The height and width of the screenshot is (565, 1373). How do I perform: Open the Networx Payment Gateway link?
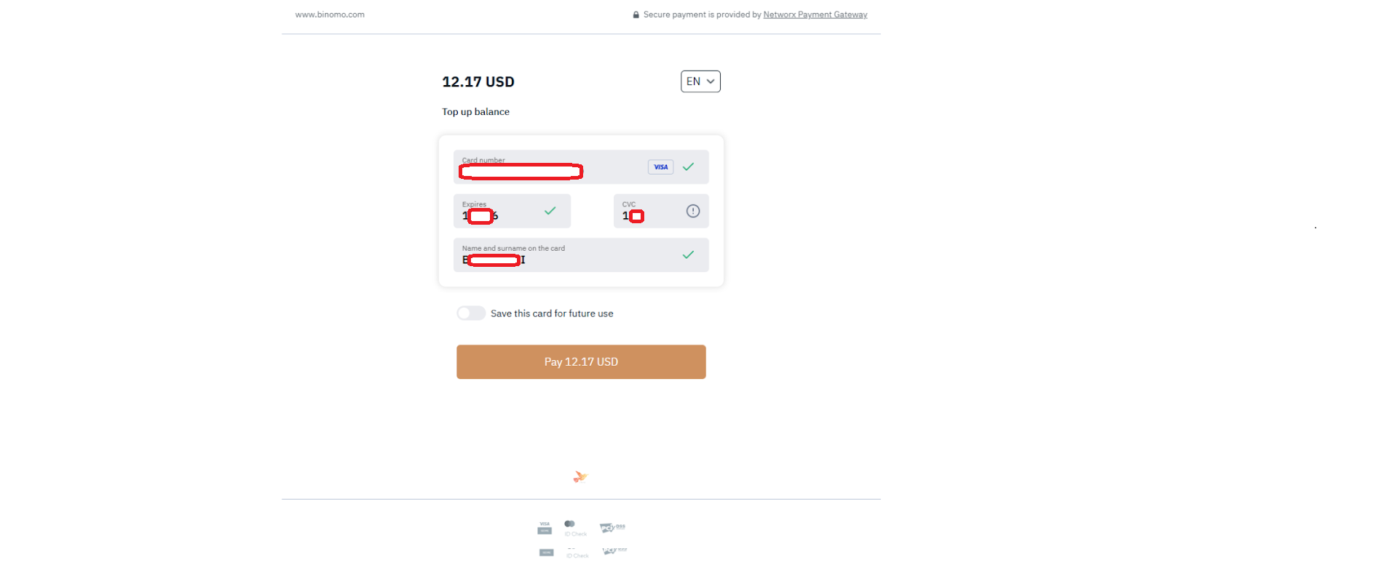[x=815, y=15]
